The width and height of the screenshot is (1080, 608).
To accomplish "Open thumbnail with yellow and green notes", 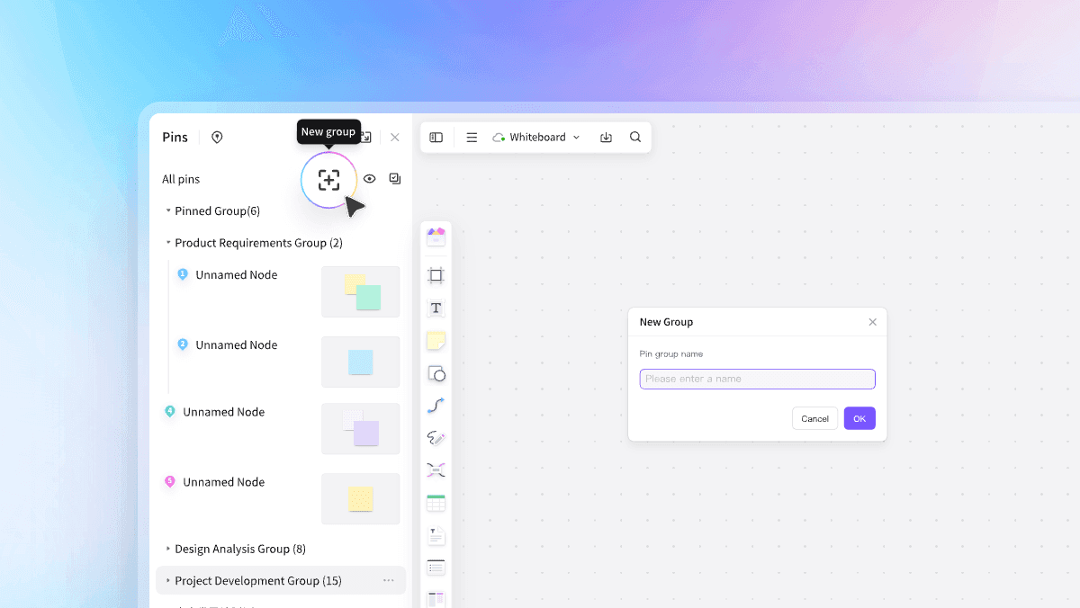I will 361,291.
